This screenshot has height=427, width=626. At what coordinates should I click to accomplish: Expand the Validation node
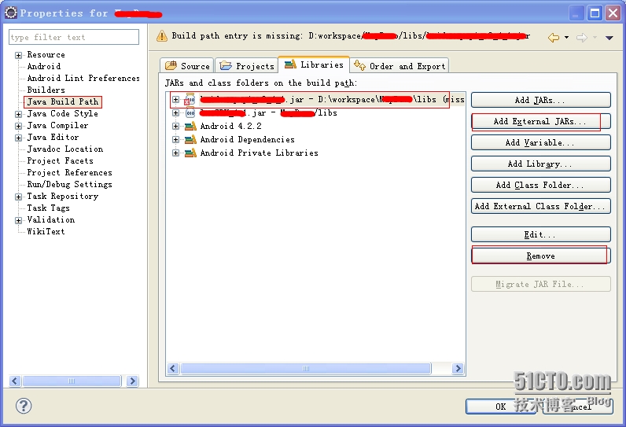18,220
